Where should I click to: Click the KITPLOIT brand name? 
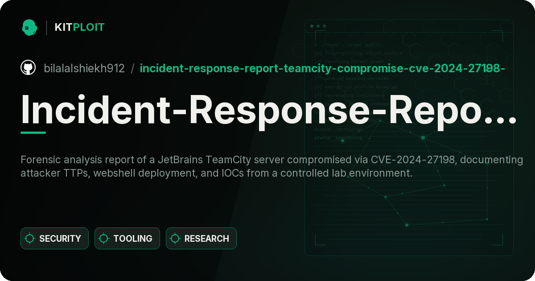click(79, 27)
